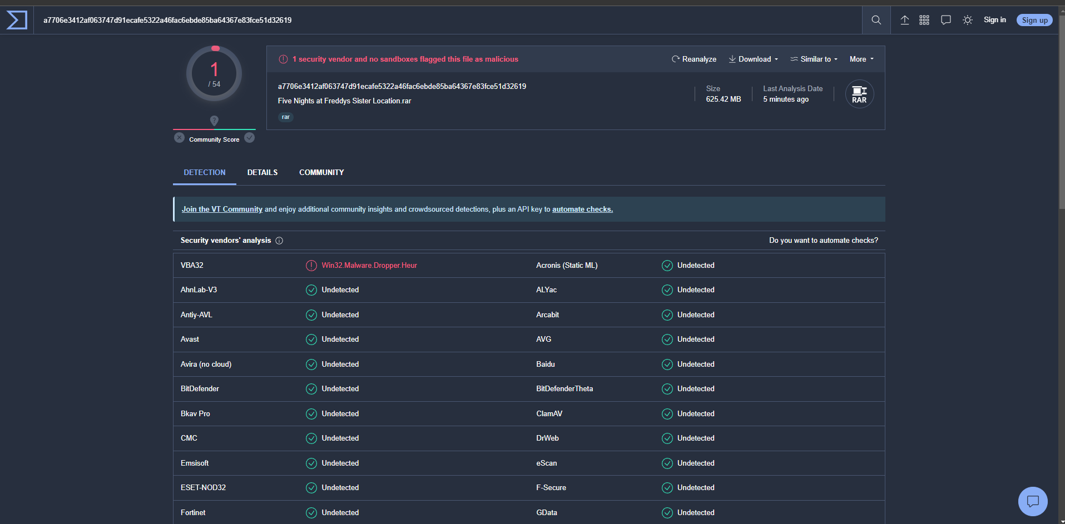Viewport: 1065px width, 524px height.
Task: Vote negative with community score X icon
Action: [x=179, y=138]
